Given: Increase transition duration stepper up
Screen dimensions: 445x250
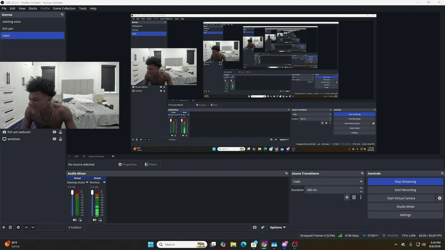Looking at the screenshot, I should pyautogui.click(x=361, y=188).
